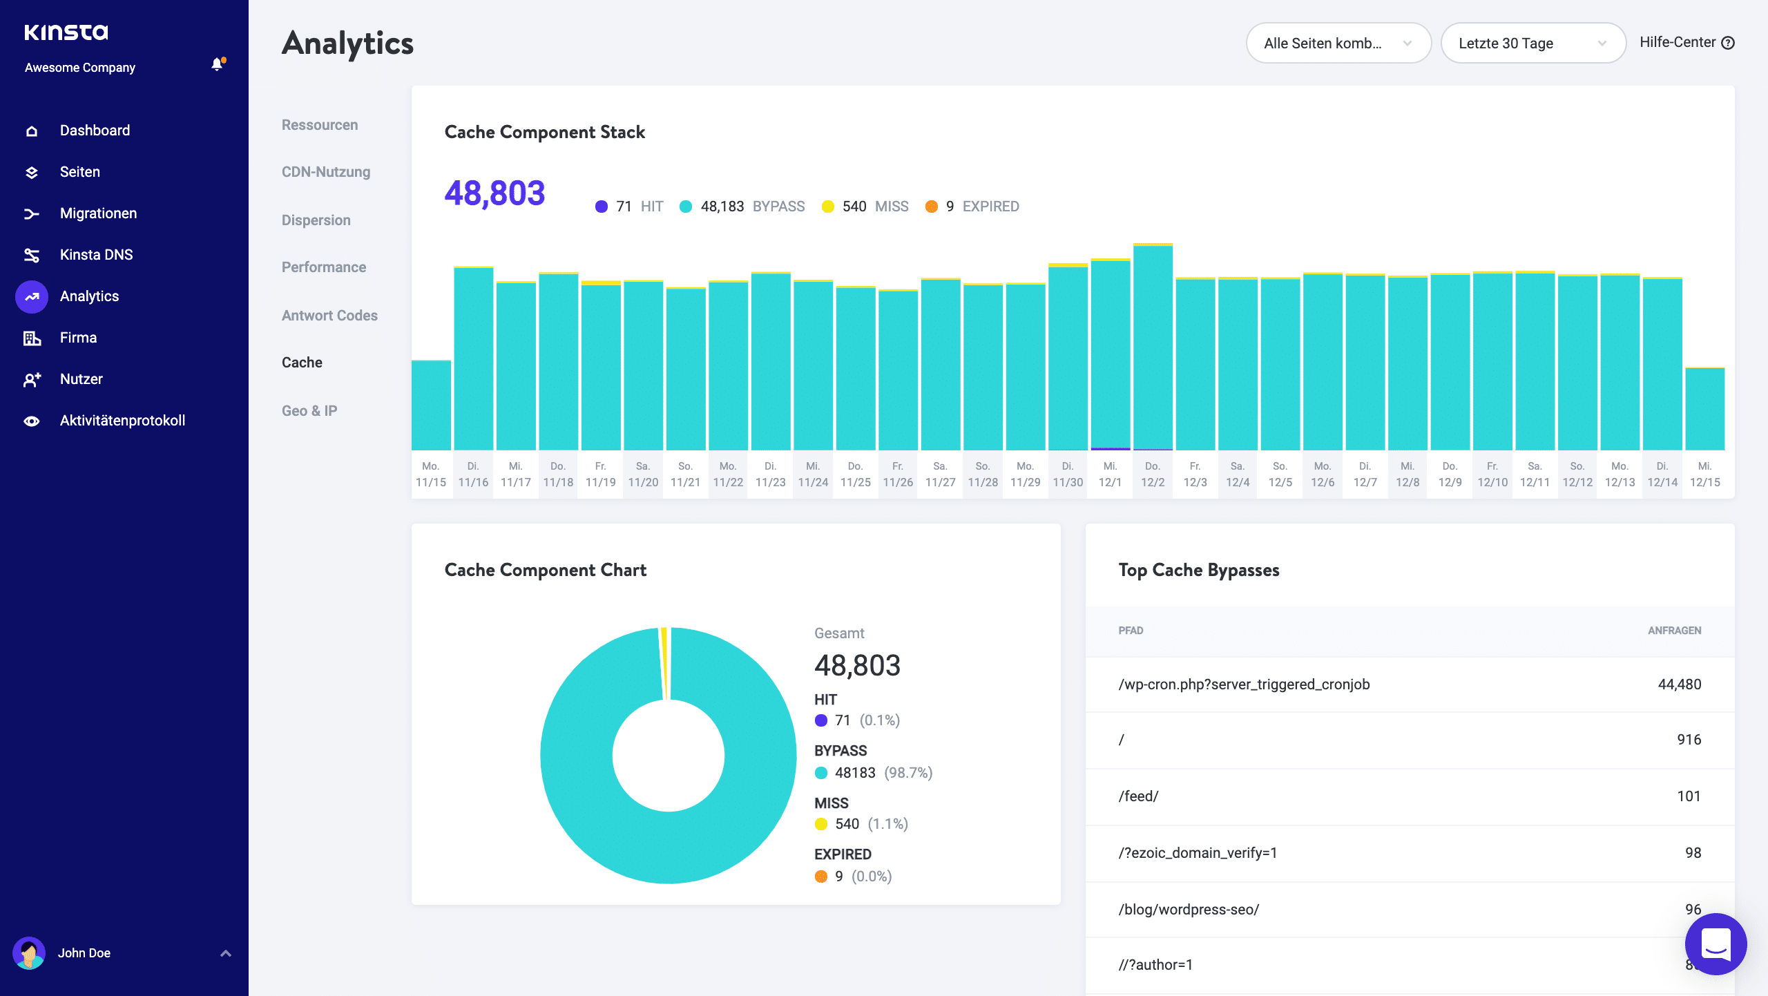The image size is (1768, 996).
Task: Open the Nutzer section icon
Action: click(32, 379)
